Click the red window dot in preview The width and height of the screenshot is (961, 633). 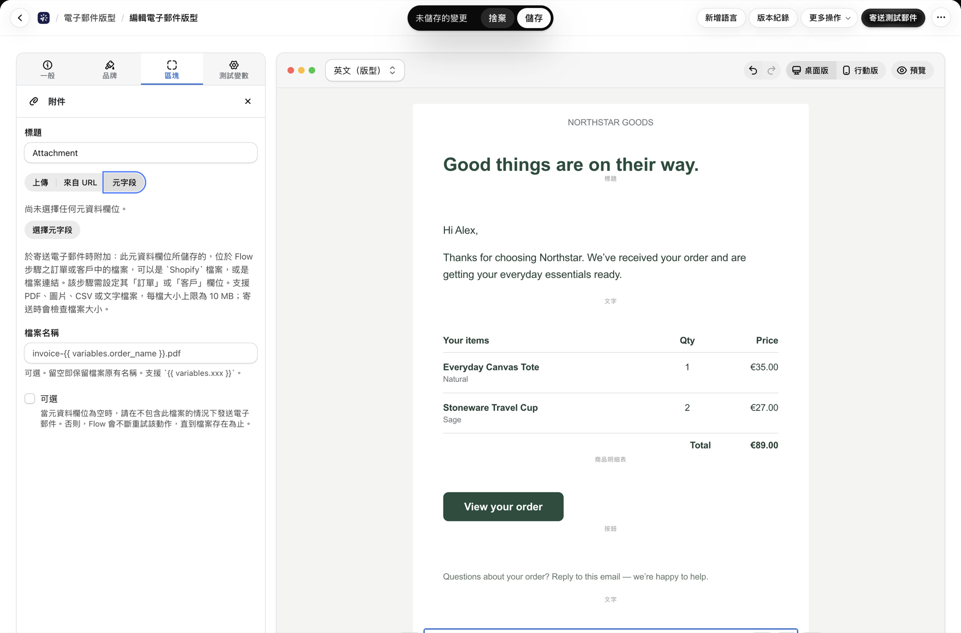pos(291,70)
